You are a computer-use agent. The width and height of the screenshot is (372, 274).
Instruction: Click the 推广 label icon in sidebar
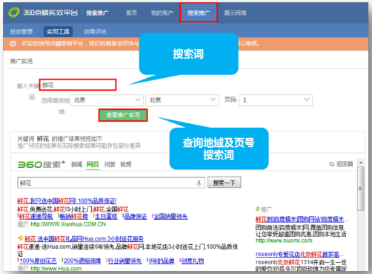(x=258, y=209)
